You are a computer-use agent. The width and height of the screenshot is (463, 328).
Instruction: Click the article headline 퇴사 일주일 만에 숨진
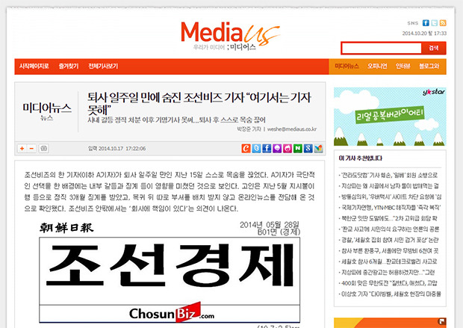(199, 103)
